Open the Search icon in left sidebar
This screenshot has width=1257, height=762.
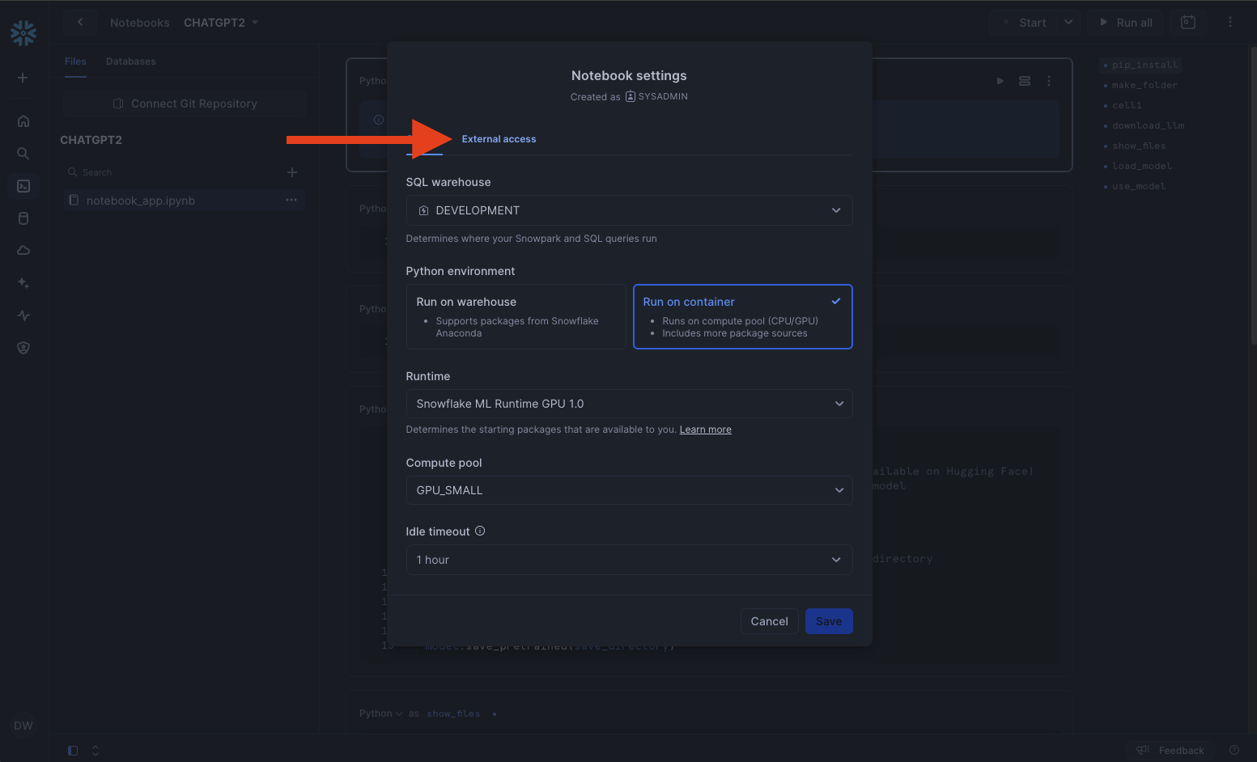click(x=23, y=154)
